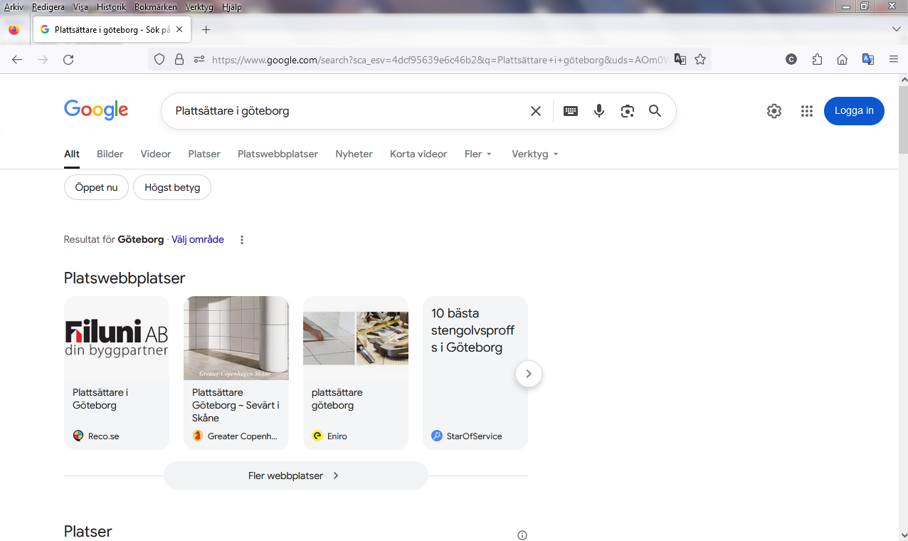
Task: Click the virtual keyboard icon in search box
Action: 570,111
